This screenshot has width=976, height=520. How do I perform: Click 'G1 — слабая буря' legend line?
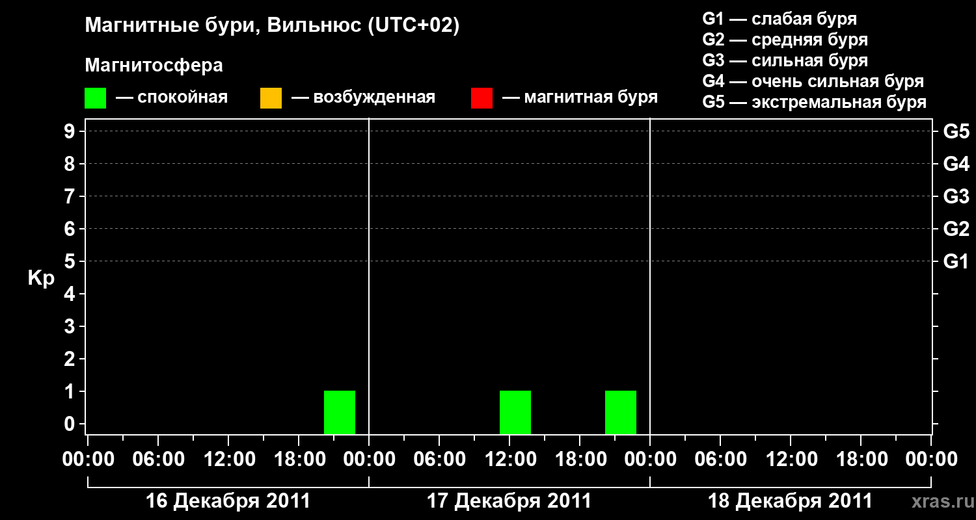[x=779, y=19]
